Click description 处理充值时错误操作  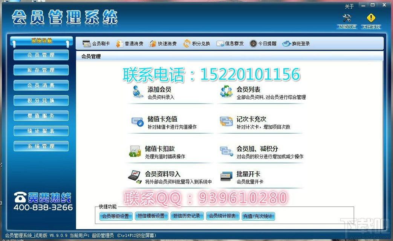coord(165,156)
